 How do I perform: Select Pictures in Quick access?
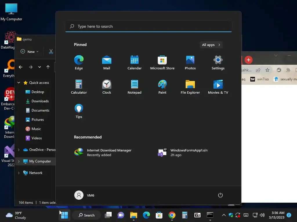[35, 119]
